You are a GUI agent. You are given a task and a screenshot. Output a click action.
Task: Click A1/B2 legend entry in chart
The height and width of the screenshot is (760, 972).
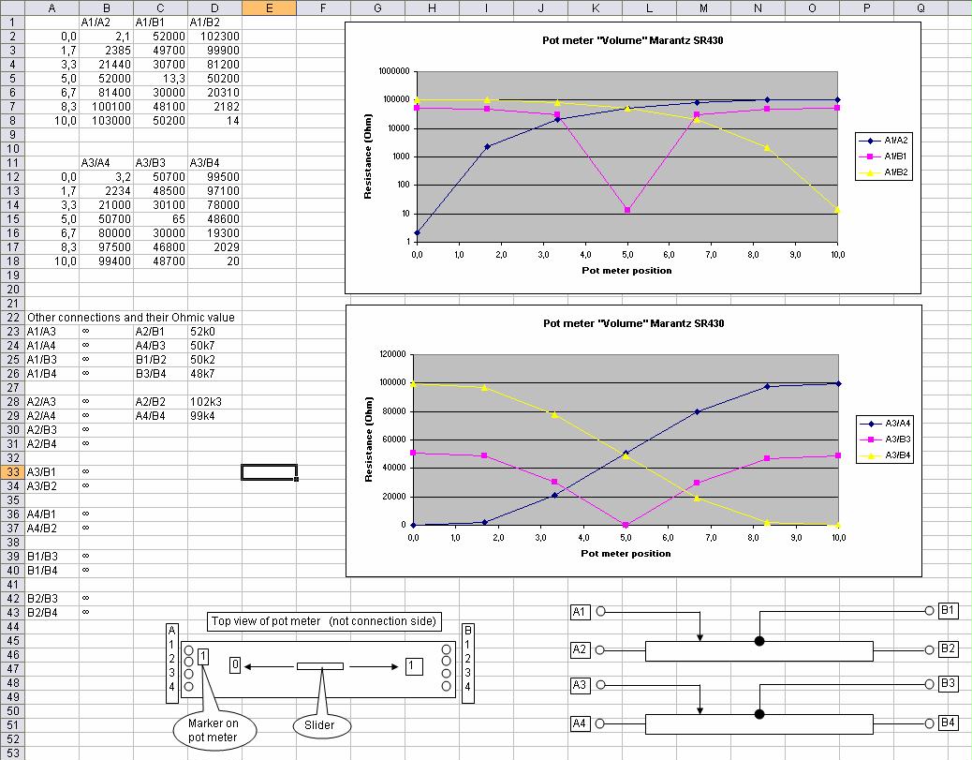[883, 172]
